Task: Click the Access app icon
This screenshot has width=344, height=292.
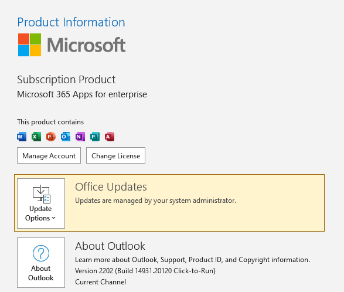Action: 110,137
